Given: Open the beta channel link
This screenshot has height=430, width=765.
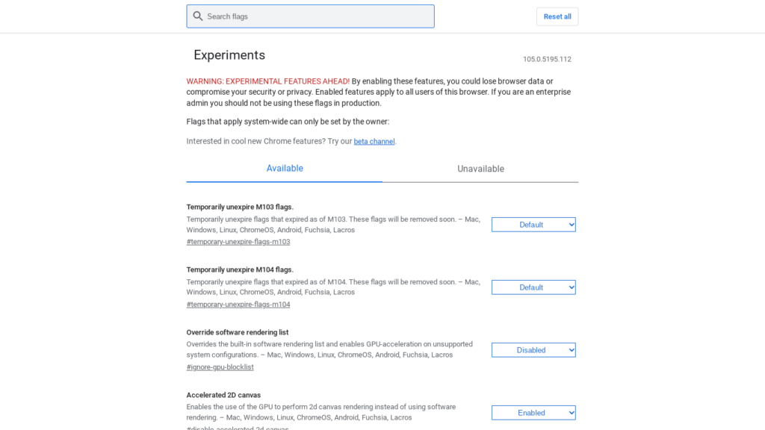Looking at the screenshot, I should tap(374, 141).
